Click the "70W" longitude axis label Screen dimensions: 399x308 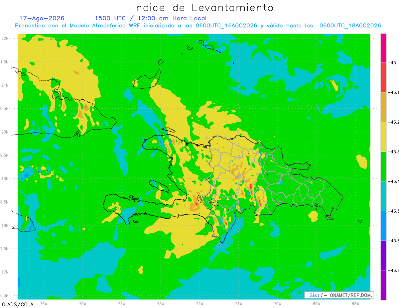[x=277, y=303]
